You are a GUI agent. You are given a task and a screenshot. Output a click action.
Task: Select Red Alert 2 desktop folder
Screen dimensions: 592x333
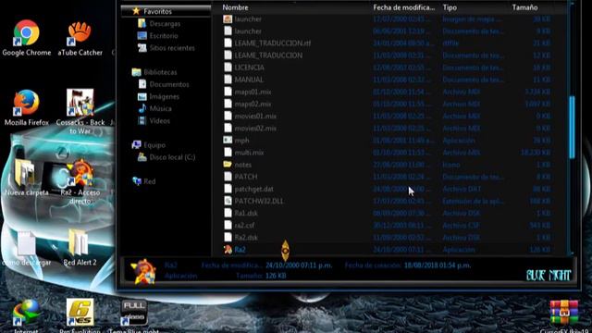[x=80, y=247]
